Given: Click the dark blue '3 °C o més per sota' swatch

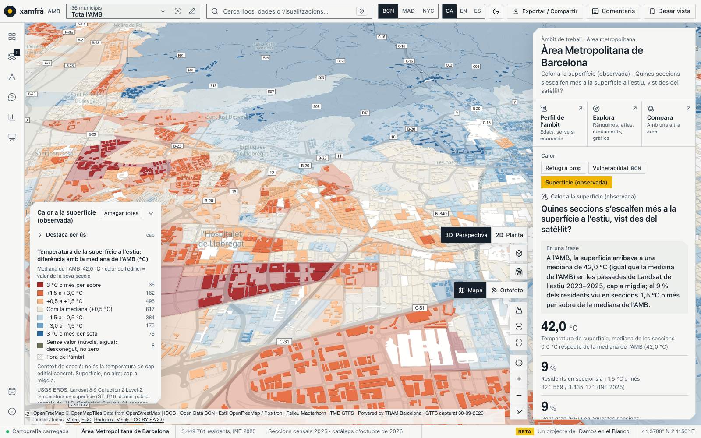Looking at the screenshot, I should click(40, 334).
